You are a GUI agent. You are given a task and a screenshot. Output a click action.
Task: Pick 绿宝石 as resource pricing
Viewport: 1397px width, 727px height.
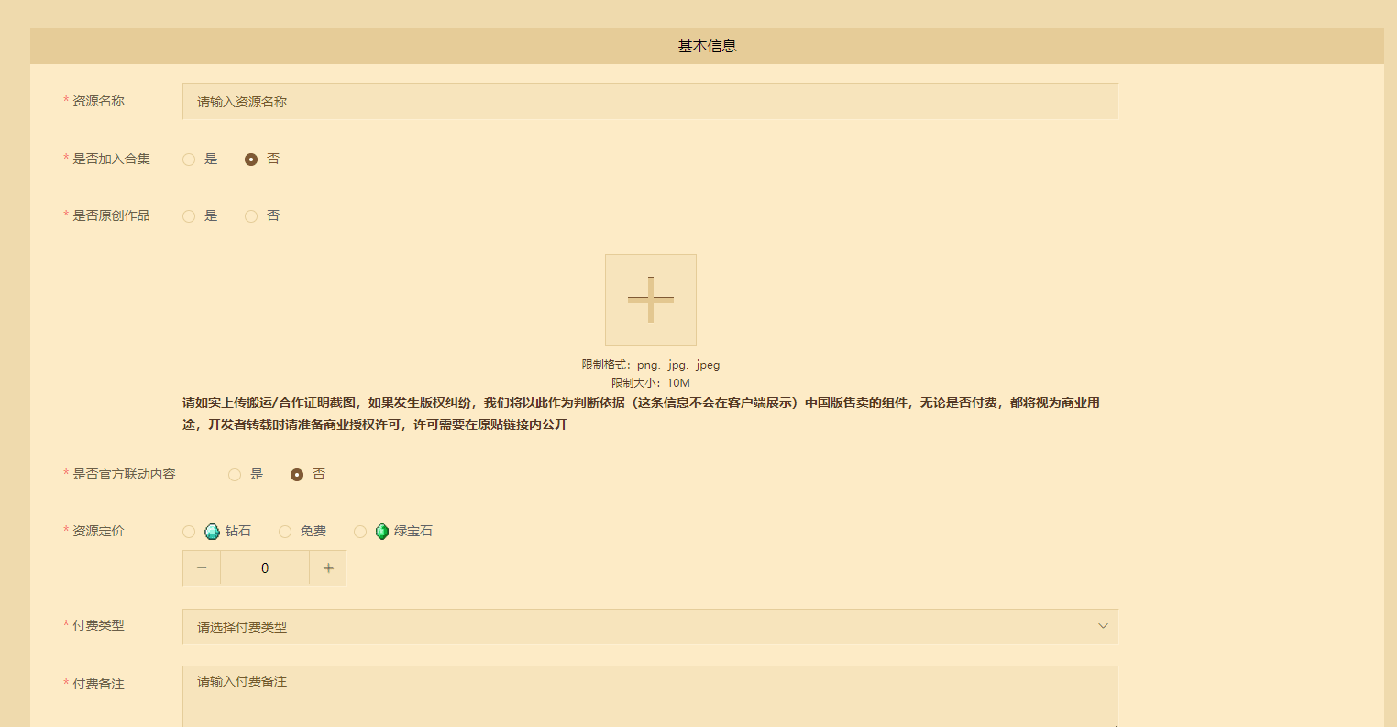pyautogui.click(x=360, y=532)
